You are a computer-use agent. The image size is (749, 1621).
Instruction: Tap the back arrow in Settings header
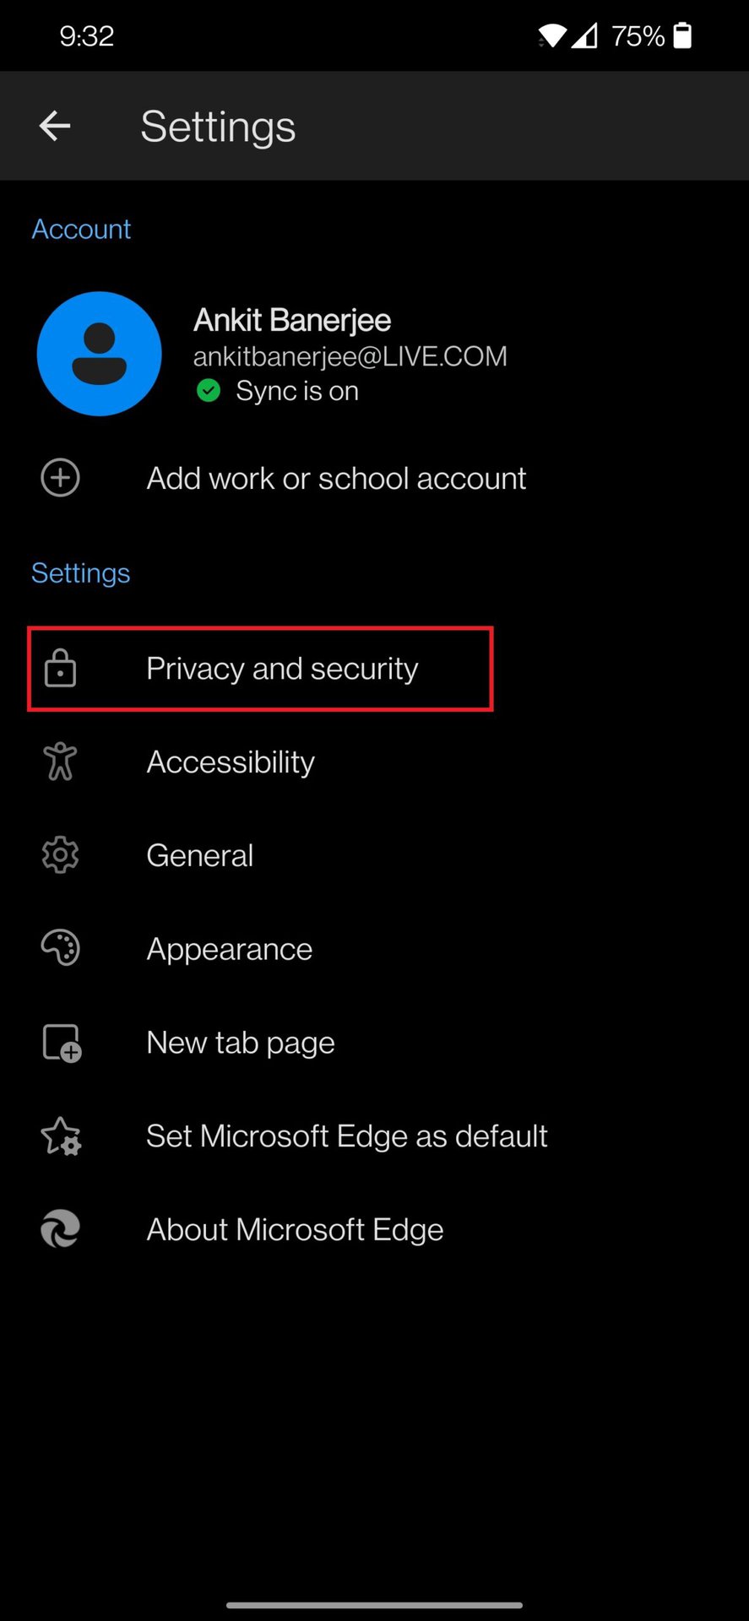click(55, 127)
